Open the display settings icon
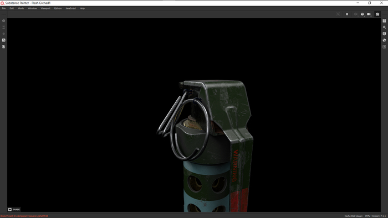The image size is (388, 218). pyautogui.click(x=384, y=34)
